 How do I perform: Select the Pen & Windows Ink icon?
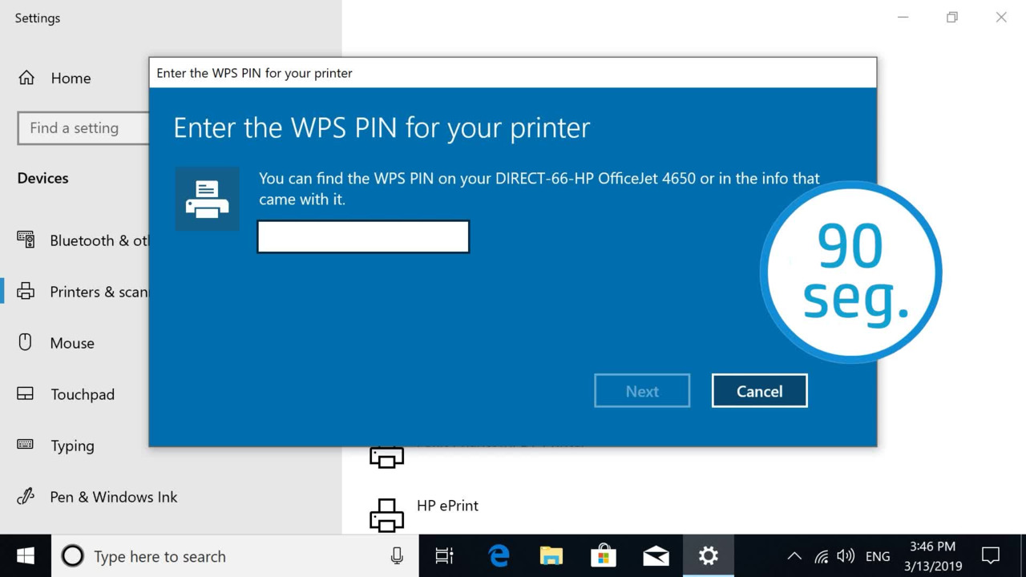26,497
